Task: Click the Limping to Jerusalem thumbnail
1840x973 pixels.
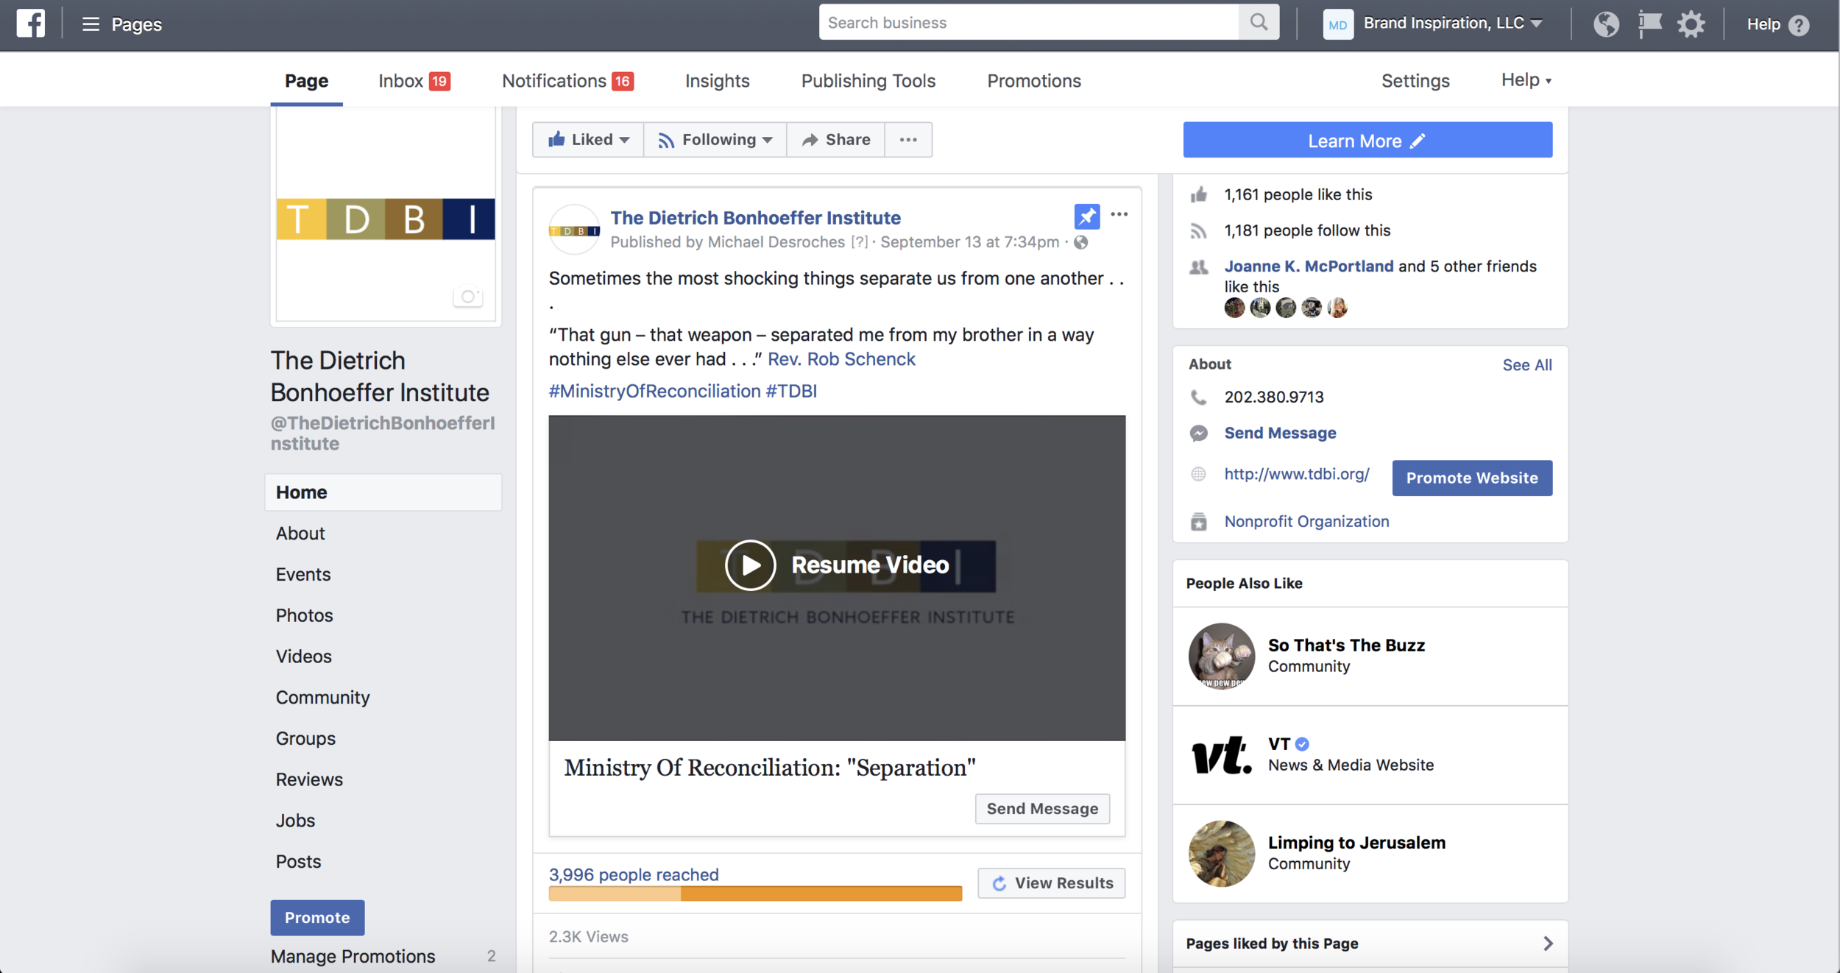Action: pyautogui.click(x=1222, y=854)
